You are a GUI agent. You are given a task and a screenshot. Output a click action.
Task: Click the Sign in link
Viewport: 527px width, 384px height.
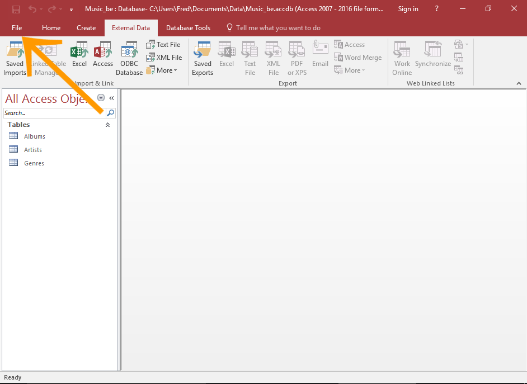coord(408,9)
